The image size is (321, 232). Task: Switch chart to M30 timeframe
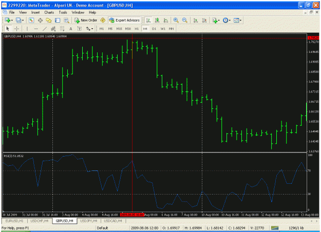128,29
